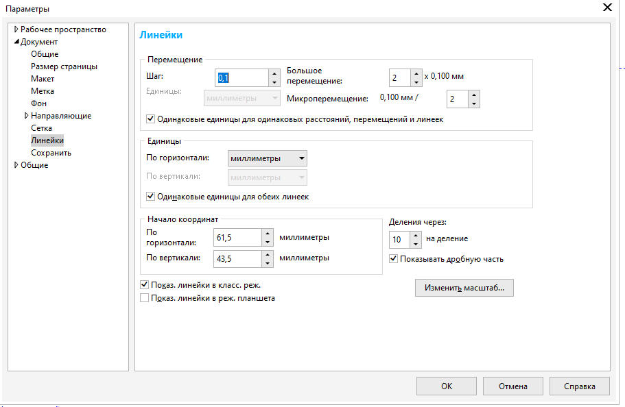The height and width of the screenshot is (407, 625).
Task: Select the Макет tree item
Action: [43, 78]
